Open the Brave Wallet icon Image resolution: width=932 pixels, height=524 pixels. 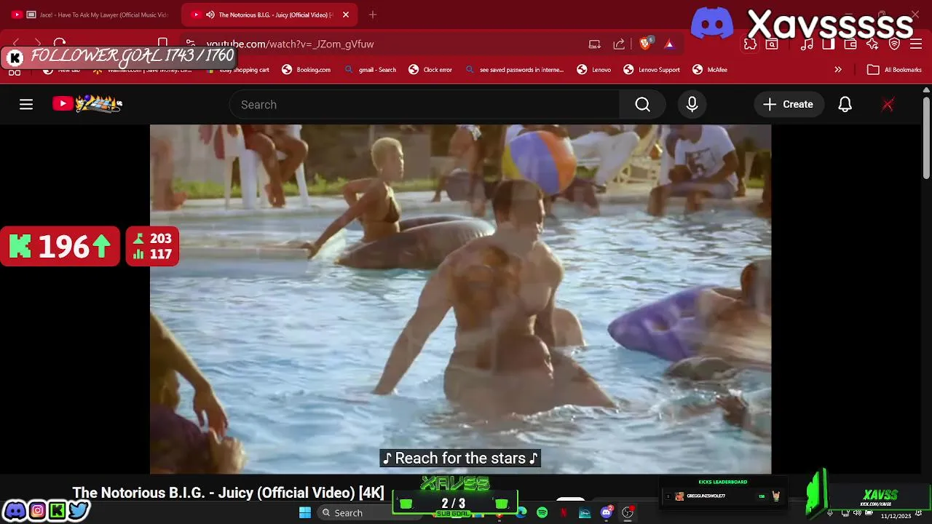850,44
